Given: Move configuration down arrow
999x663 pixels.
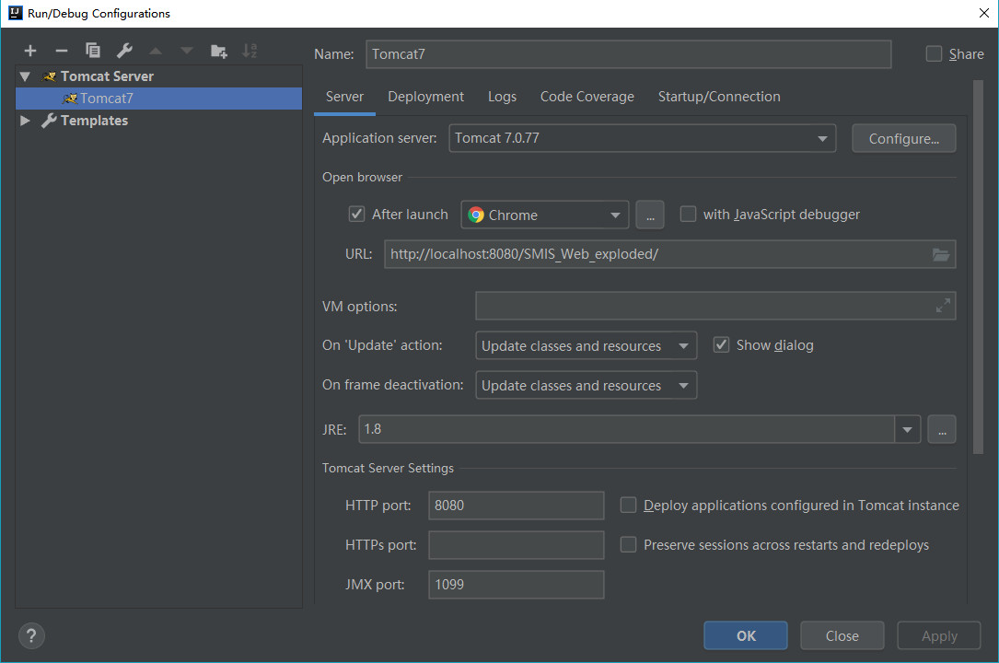Looking at the screenshot, I should click(187, 51).
